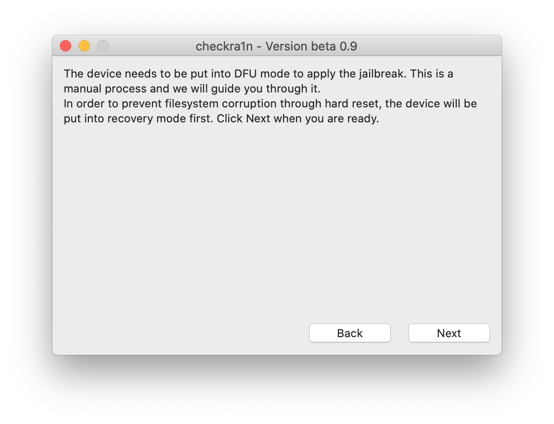Screen dimensions: 554x424
Task: Click "guide you through it" in the text
Action: (272, 89)
